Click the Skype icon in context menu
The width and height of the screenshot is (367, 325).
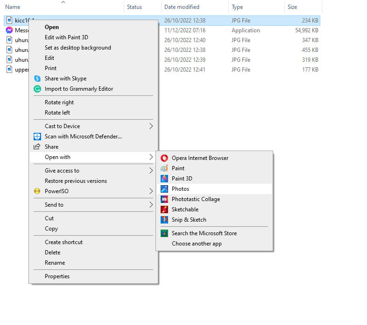pos(37,79)
